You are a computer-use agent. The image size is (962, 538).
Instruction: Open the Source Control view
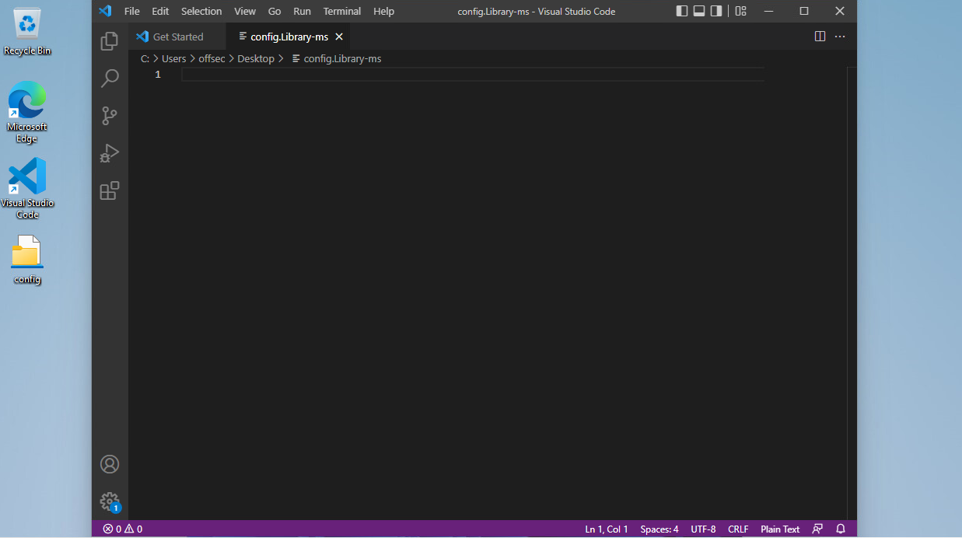pyautogui.click(x=110, y=116)
